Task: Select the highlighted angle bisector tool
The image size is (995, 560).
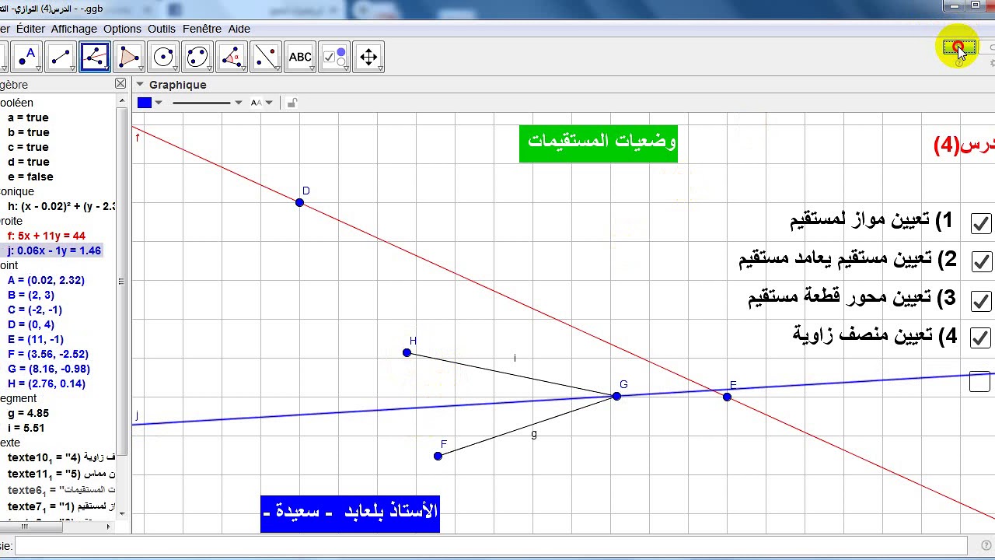Action: click(x=95, y=57)
